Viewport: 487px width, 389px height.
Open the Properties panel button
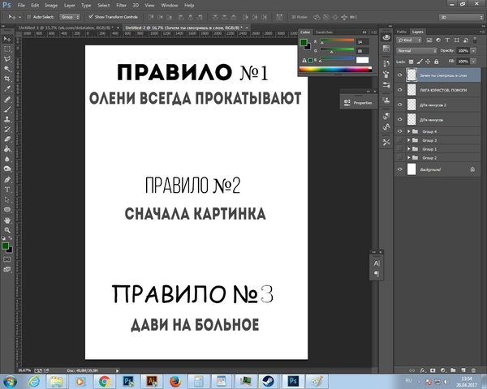[x=359, y=102]
